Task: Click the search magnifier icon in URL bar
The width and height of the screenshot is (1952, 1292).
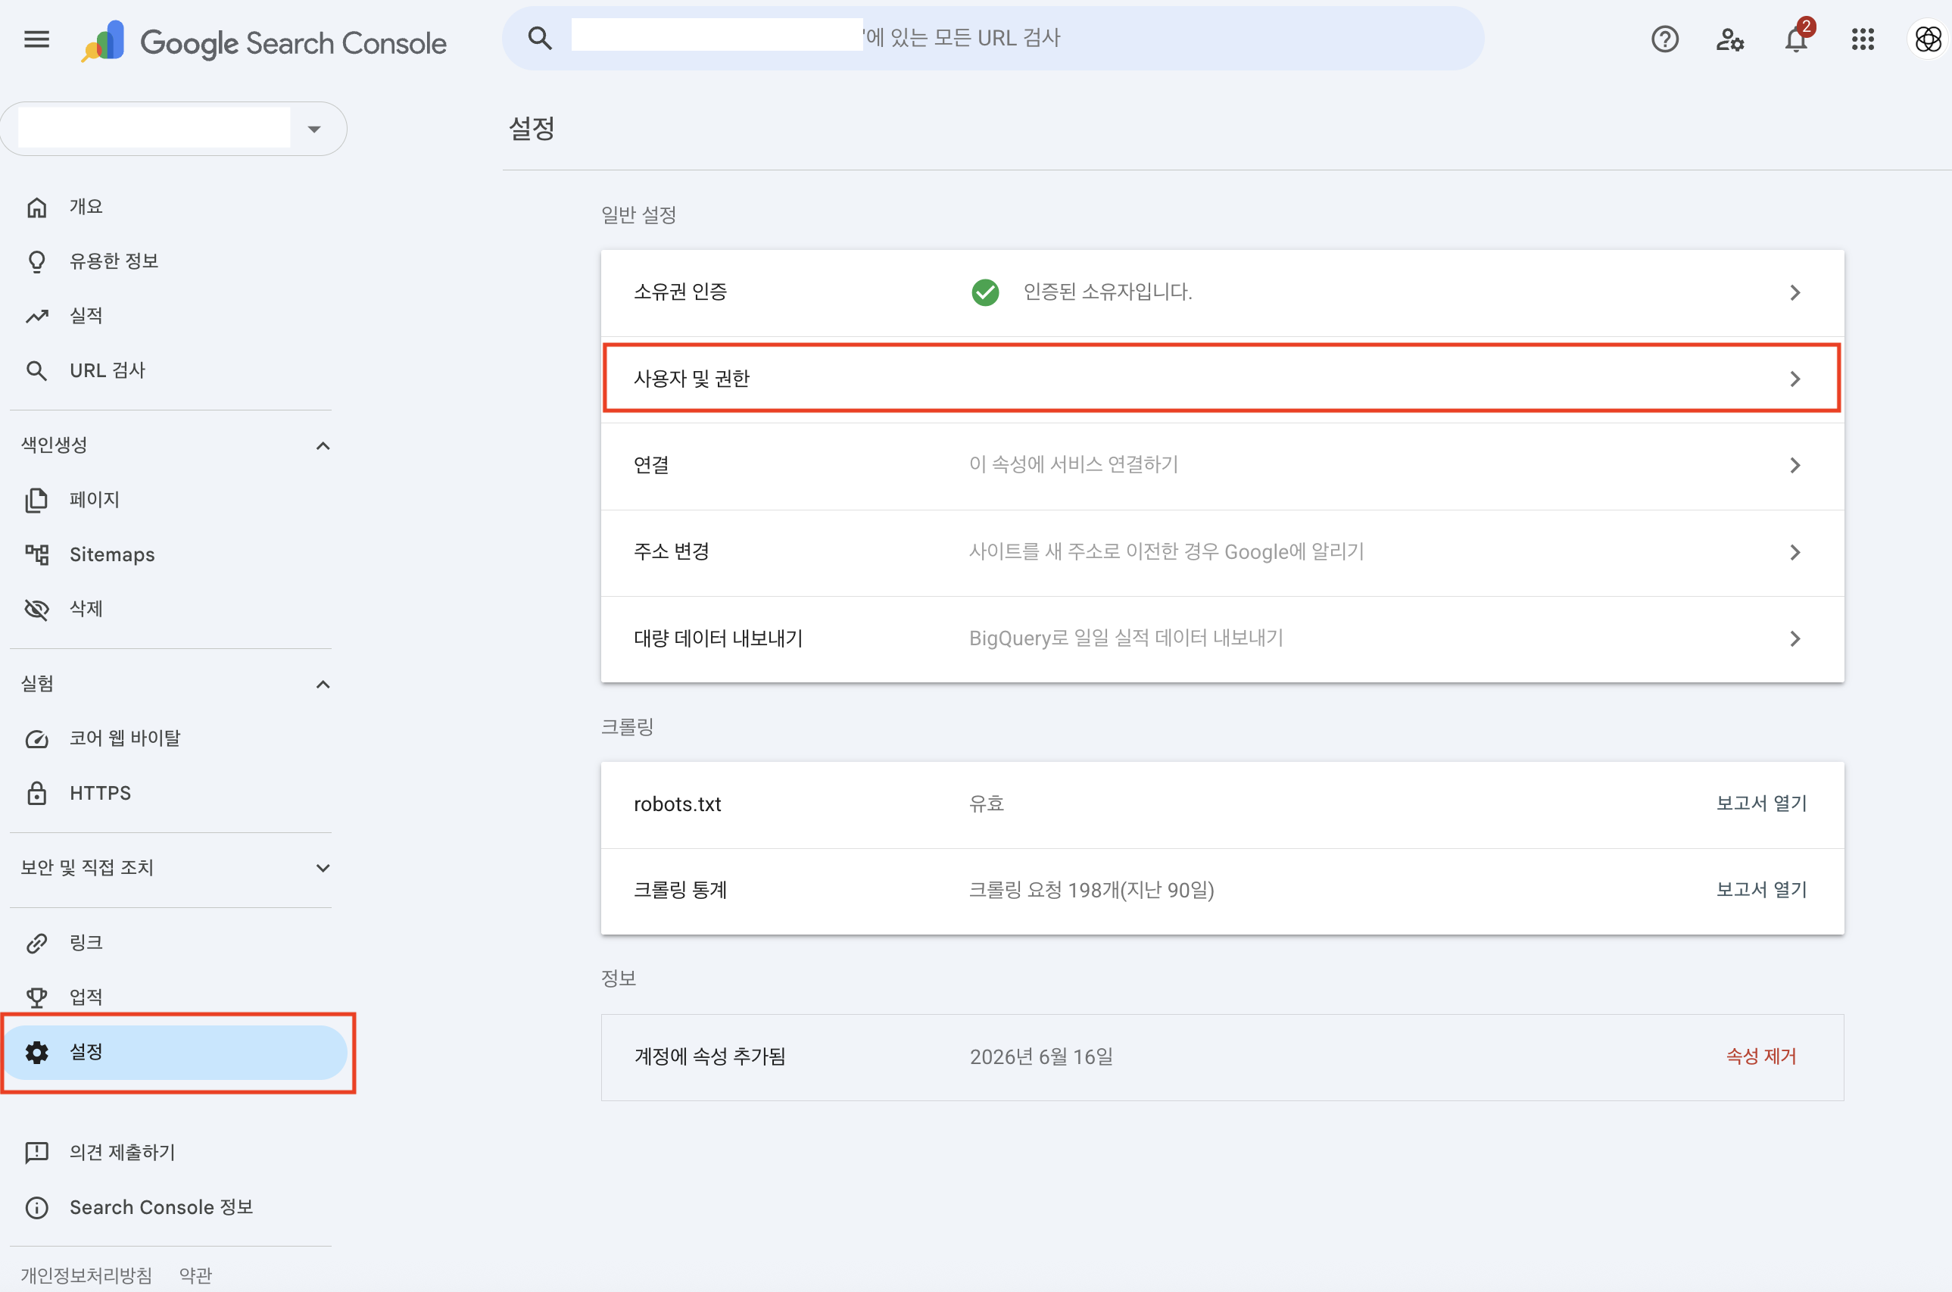Action: tap(539, 38)
